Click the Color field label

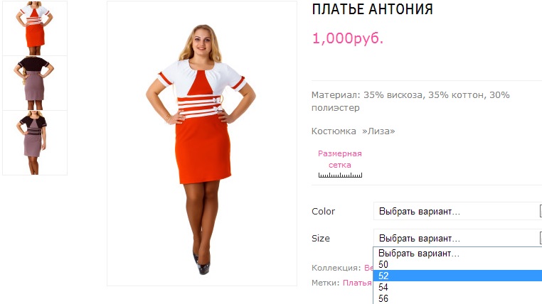tap(323, 211)
